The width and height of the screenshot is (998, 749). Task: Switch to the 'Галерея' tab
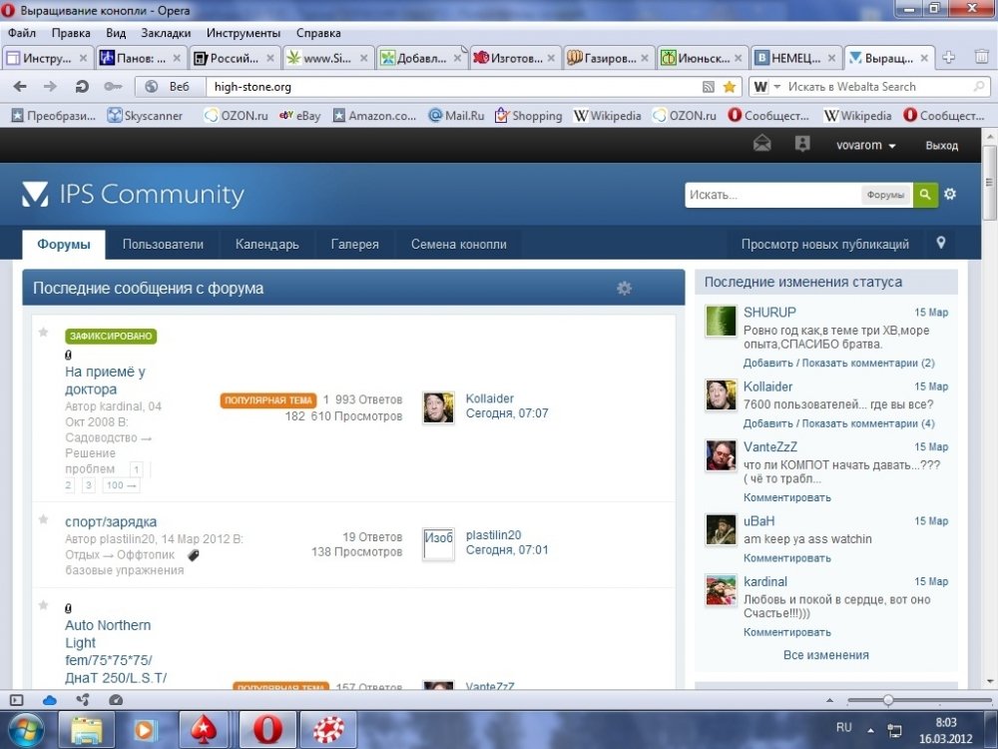(354, 245)
